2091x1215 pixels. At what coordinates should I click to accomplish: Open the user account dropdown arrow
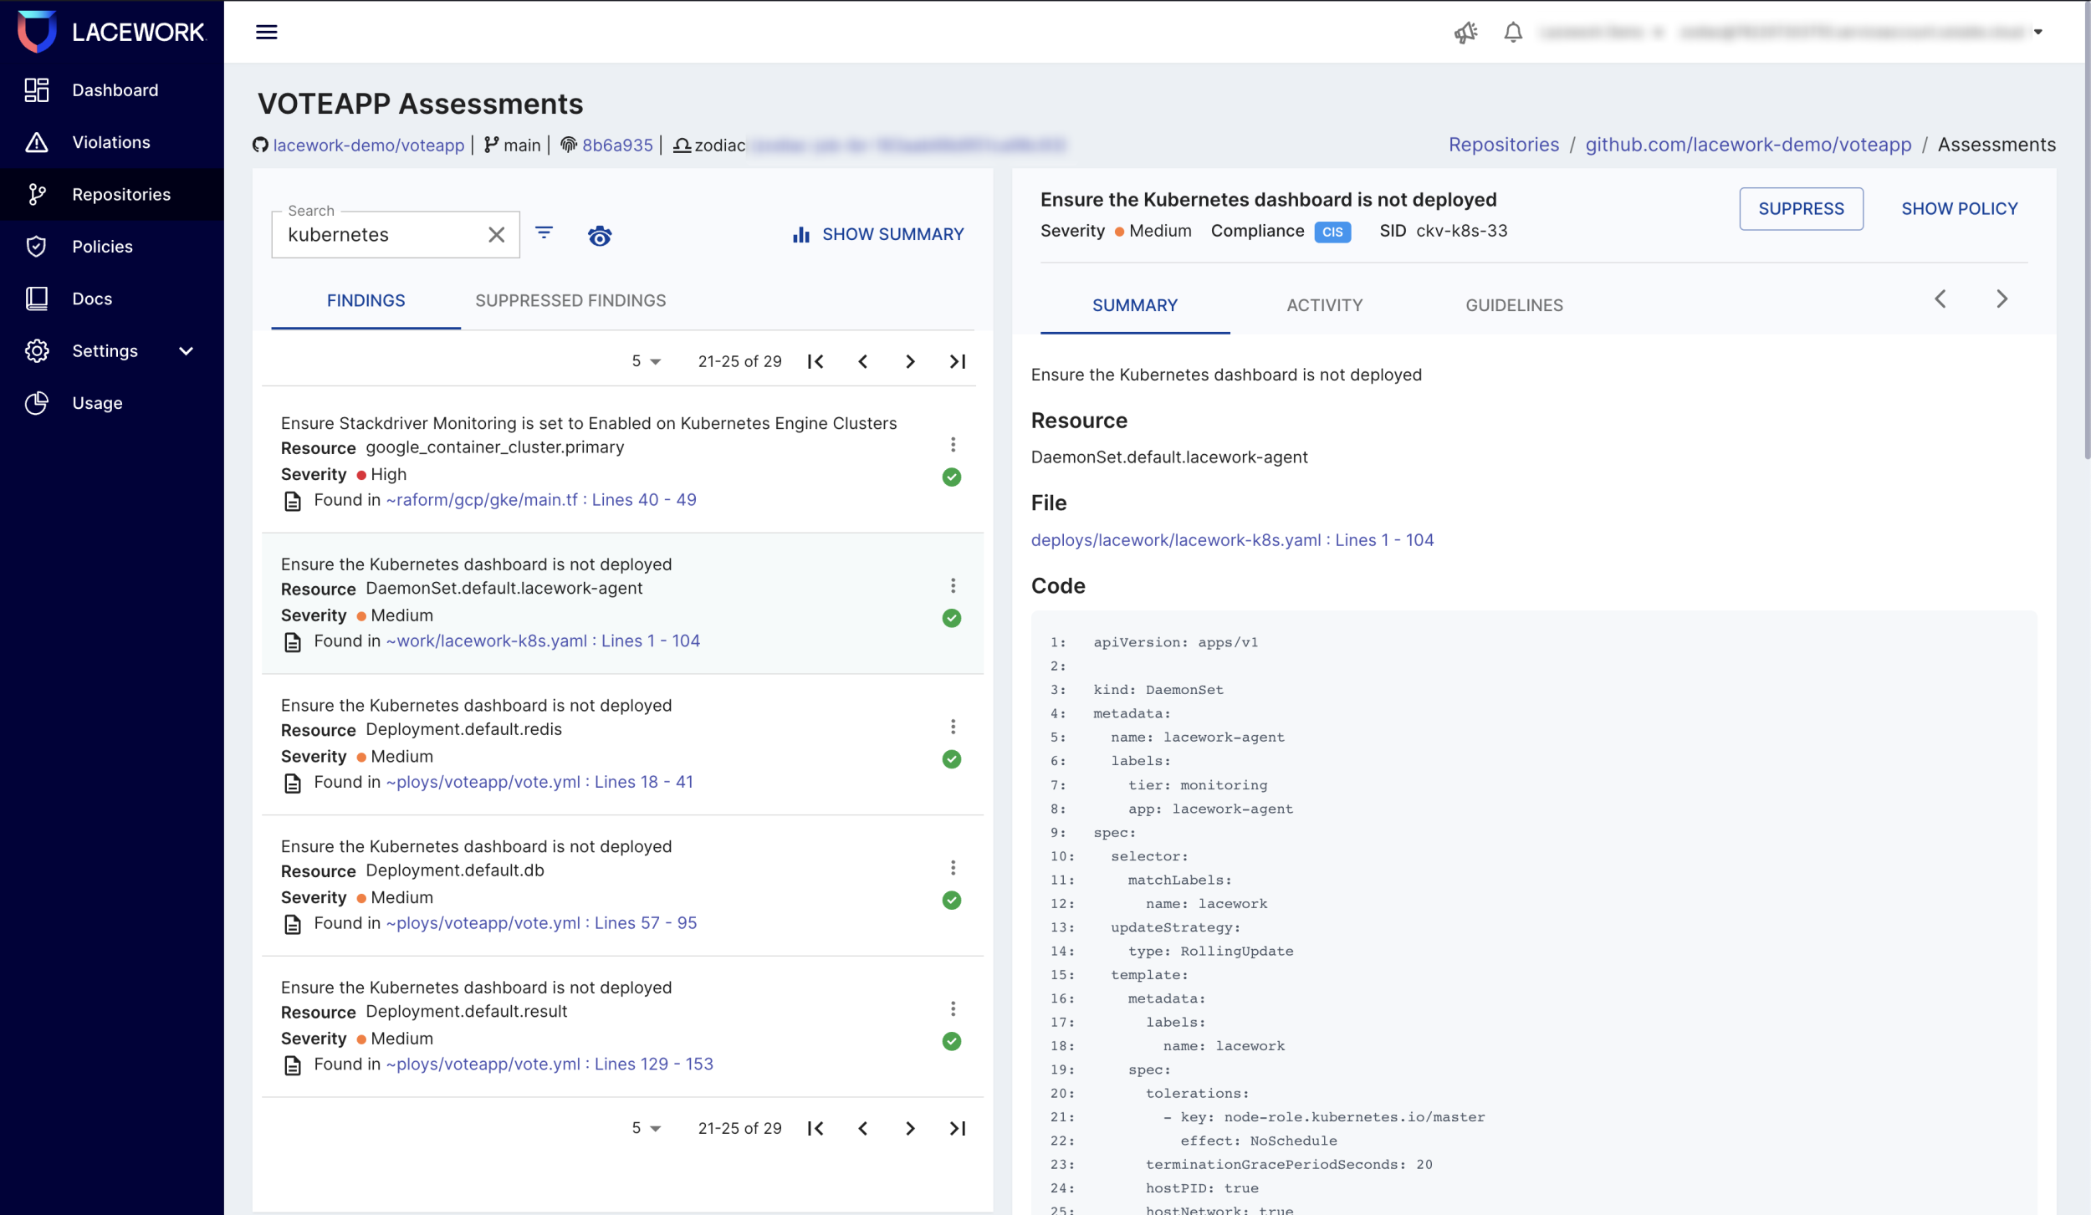point(2038,33)
